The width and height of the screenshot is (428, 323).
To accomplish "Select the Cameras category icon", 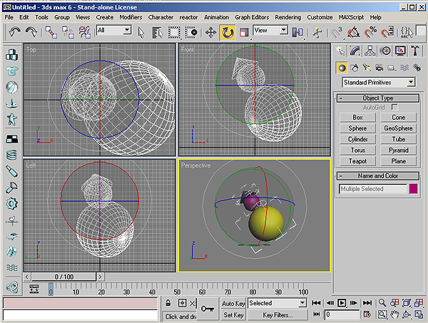I will (379, 67).
